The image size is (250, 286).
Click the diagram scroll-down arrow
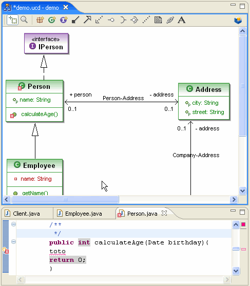tap(242, 191)
